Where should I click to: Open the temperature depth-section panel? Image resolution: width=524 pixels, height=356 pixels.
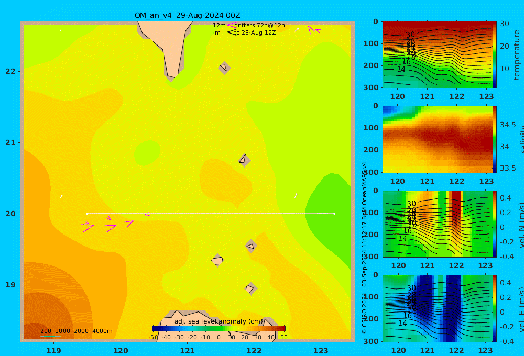coord(437,55)
